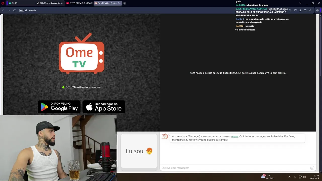The height and width of the screenshot is (181, 322).
Task: Open the taskbar volume speaker icon
Action: 304,177
